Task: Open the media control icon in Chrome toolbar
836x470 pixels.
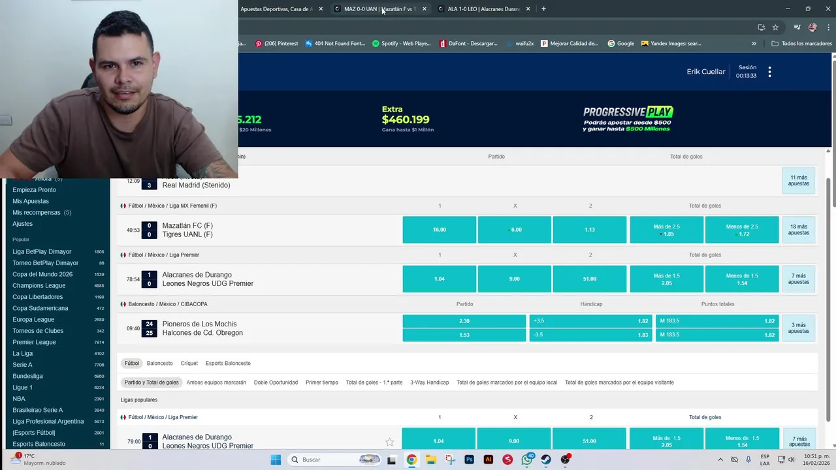Action: pos(797,27)
